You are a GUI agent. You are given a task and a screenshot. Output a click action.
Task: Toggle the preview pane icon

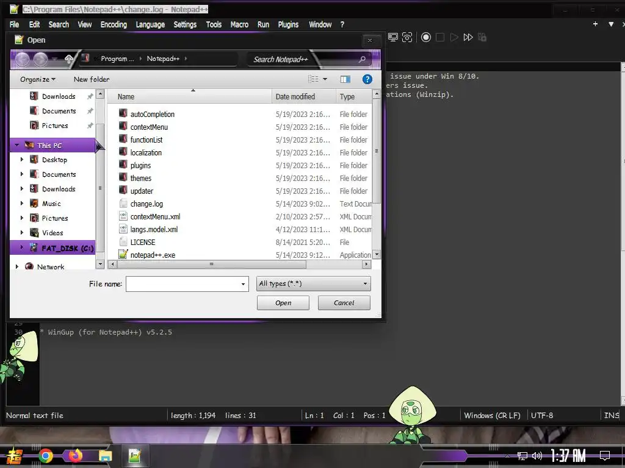(345, 79)
